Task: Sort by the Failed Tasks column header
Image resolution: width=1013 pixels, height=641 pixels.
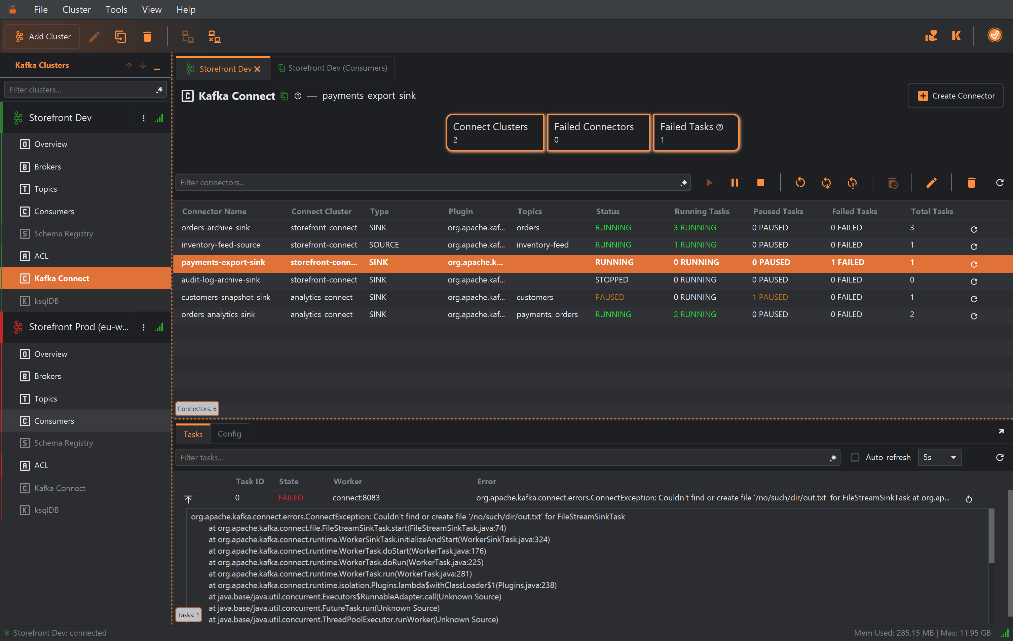Action: click(x=854, y=212)
